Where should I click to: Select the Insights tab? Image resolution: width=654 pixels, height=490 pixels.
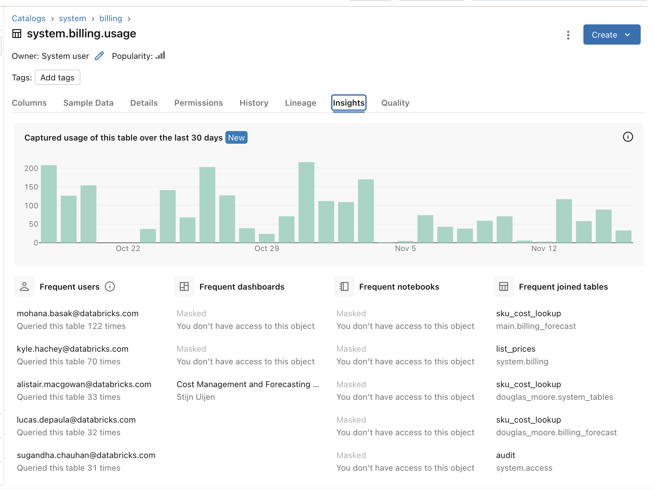coord(349,103)
